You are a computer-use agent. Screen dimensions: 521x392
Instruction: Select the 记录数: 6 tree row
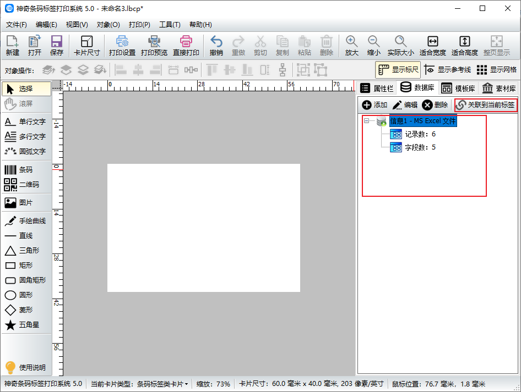coord(413,134)
